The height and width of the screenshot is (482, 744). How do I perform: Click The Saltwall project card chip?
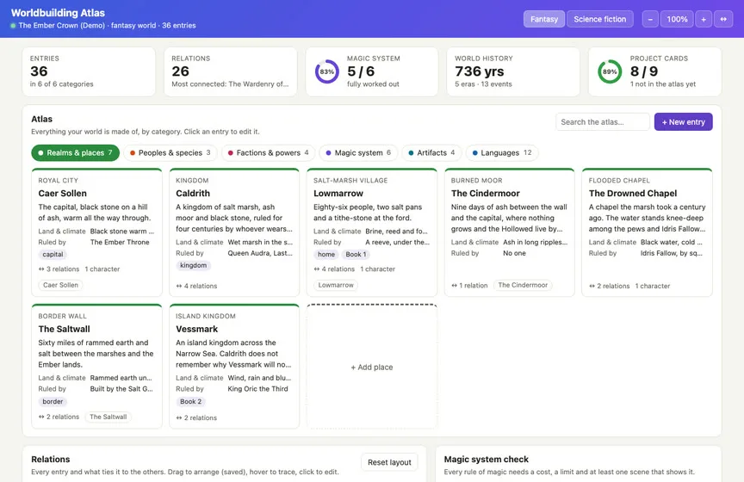(x=108, y=417)
